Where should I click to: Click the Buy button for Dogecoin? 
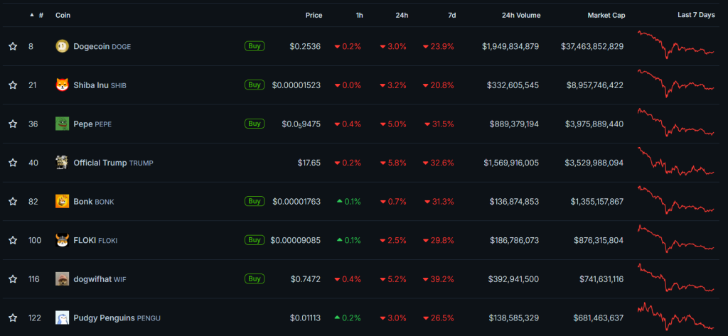point(255,46)
